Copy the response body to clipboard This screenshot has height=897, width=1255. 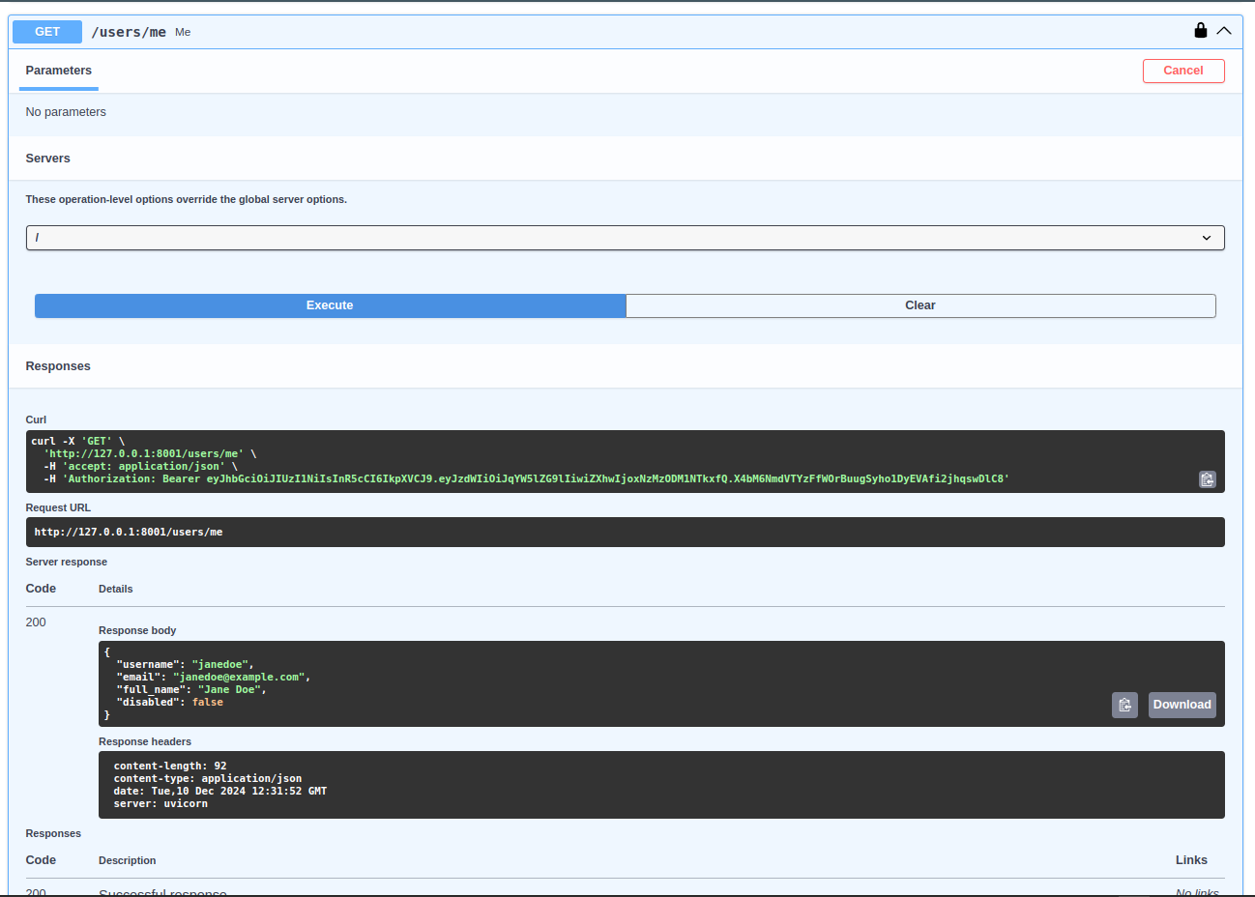1124,705
